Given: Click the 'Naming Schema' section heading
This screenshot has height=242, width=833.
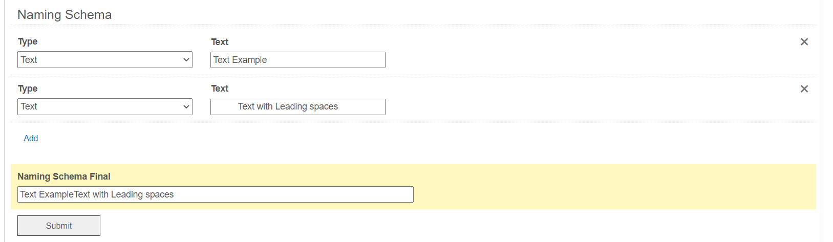Looking at the screenshot, I should [65, 15].
